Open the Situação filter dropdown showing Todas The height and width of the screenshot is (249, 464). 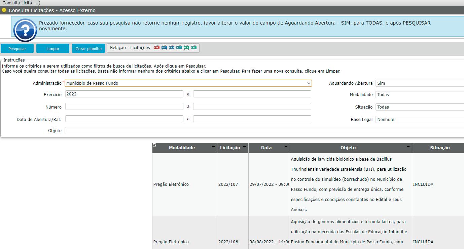(420, 107)
